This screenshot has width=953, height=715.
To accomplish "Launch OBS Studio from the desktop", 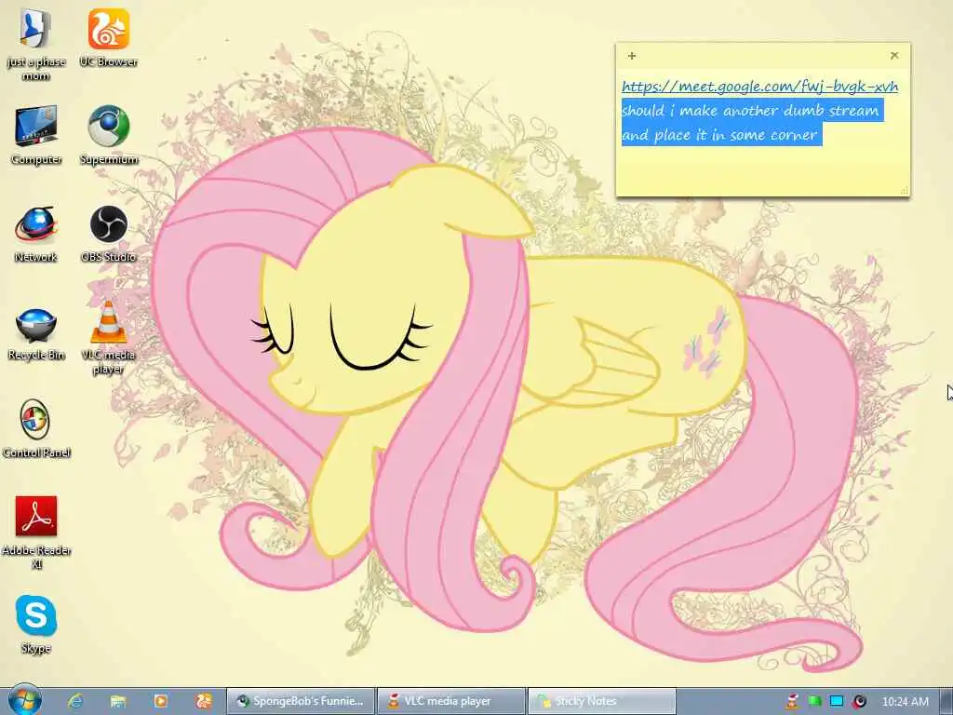I will [109, 234].
